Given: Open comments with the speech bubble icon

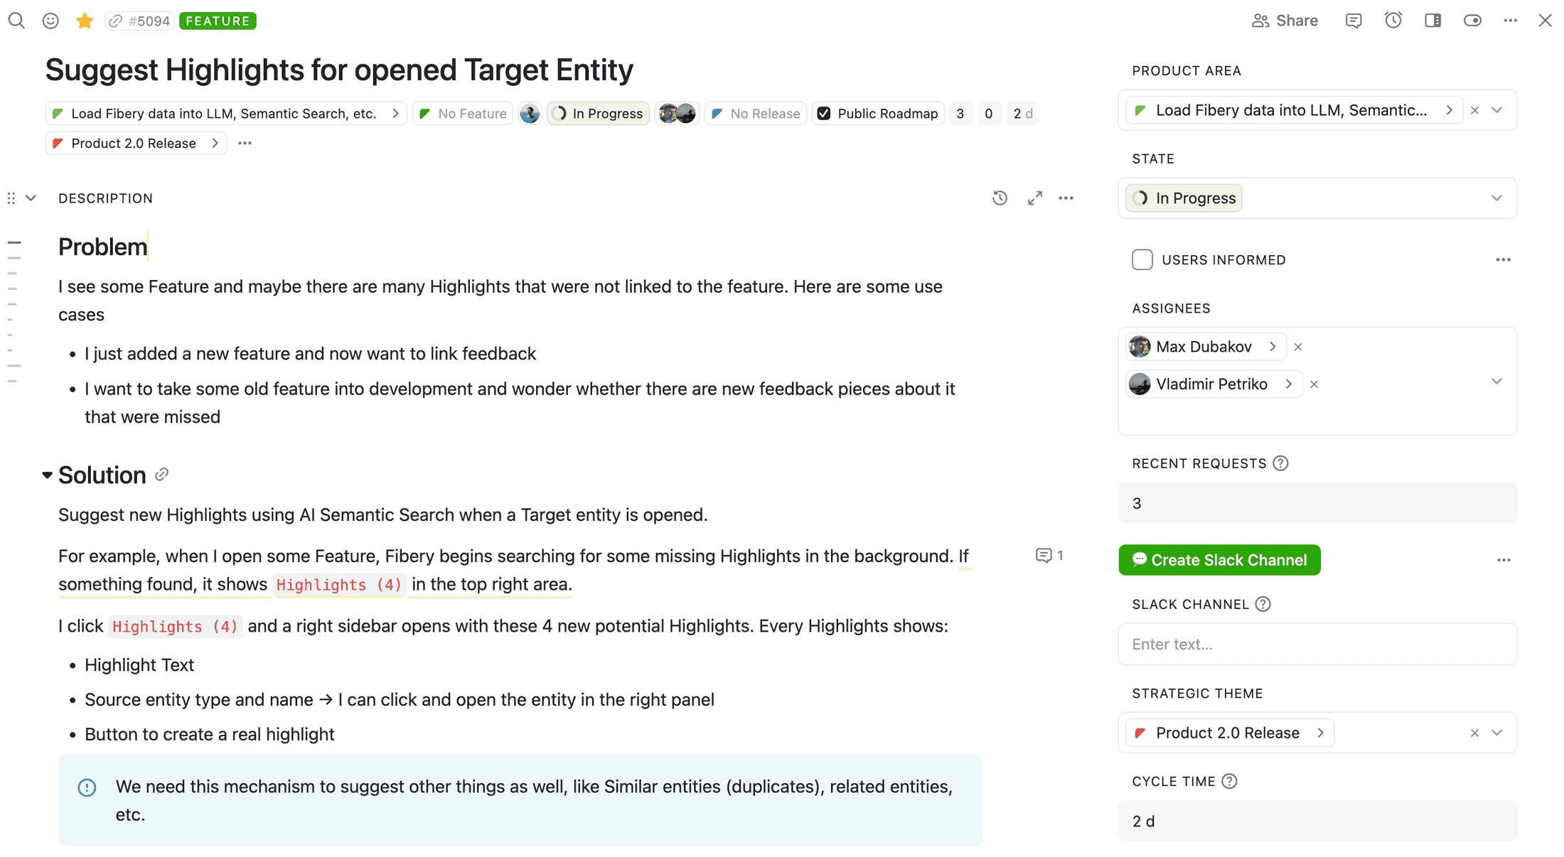Looking at the screenshot, I should (x=1354, y=21).
